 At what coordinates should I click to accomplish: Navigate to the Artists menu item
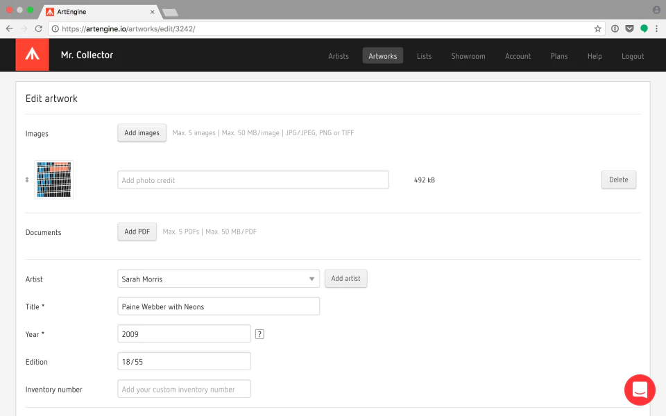click(339, 56)
